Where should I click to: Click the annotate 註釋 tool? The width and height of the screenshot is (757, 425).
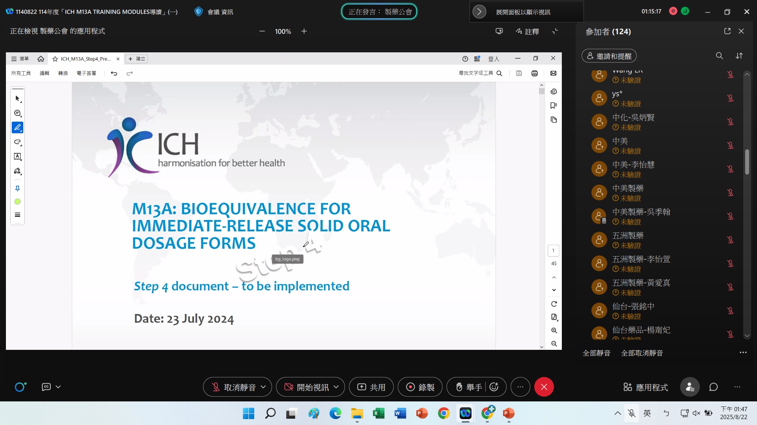[527, 31]
